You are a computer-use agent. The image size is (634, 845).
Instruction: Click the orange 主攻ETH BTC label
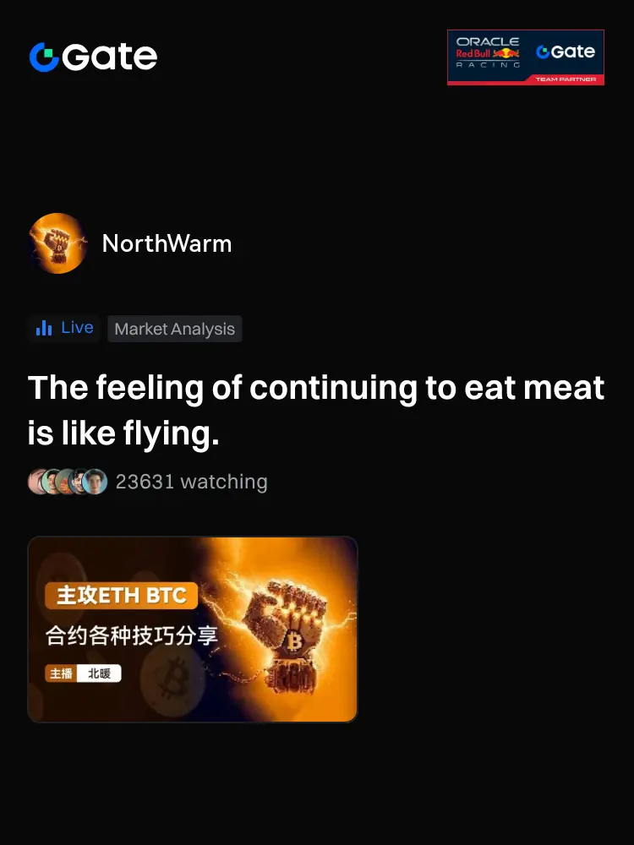(121, 596)
